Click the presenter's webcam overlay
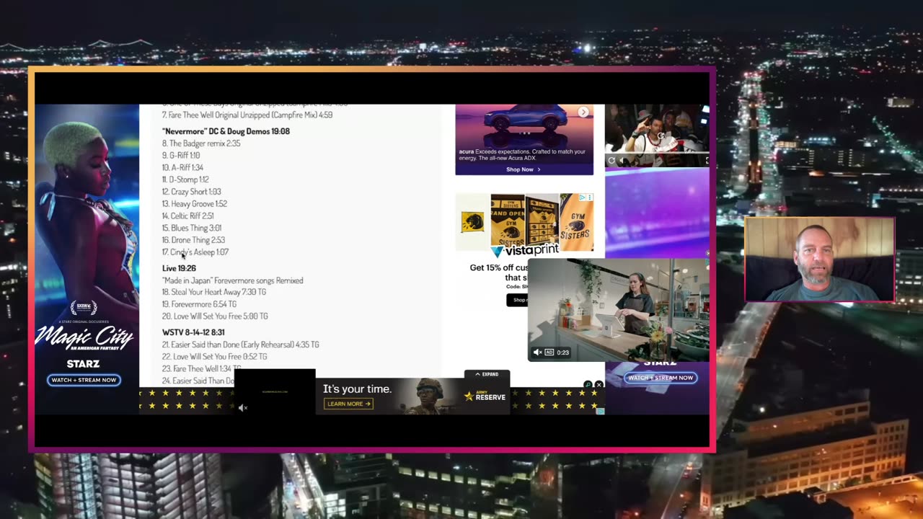 [819, 259]
